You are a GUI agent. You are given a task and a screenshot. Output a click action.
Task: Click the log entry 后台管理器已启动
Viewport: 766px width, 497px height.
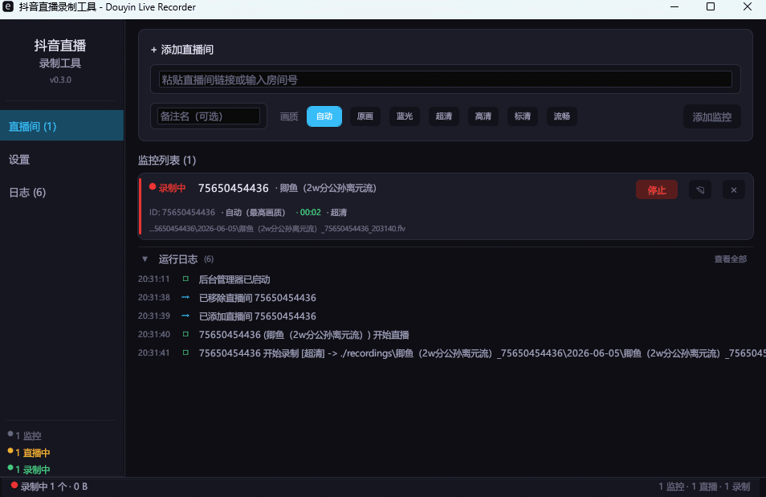pyautogui.click(x=234, y=279)
